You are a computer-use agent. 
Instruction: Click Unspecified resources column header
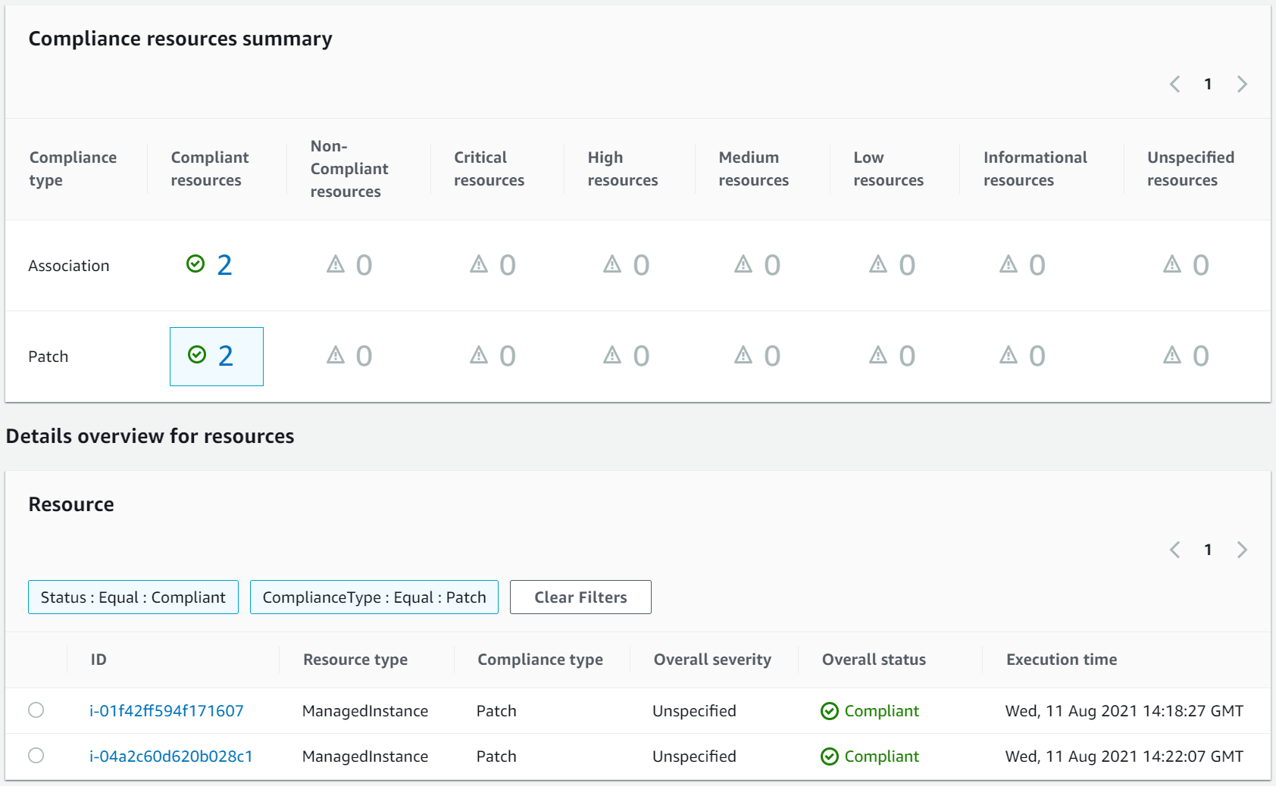click(1190, 169)
